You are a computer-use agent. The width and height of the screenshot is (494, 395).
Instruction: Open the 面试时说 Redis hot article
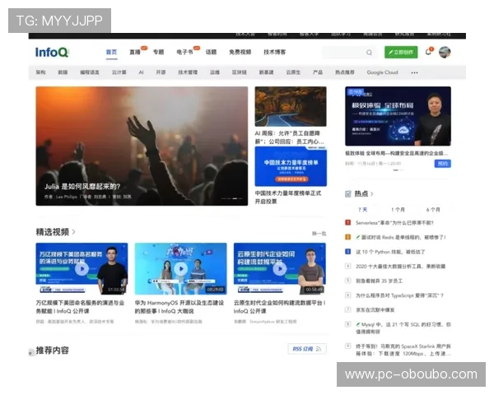pyautogui.click(x=401, y=237)
